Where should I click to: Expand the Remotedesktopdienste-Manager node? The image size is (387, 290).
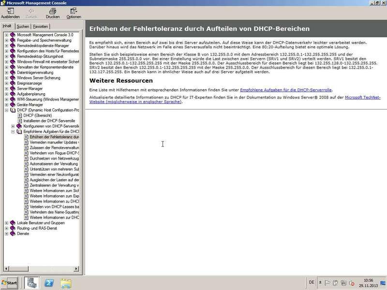tap(7, 46)
